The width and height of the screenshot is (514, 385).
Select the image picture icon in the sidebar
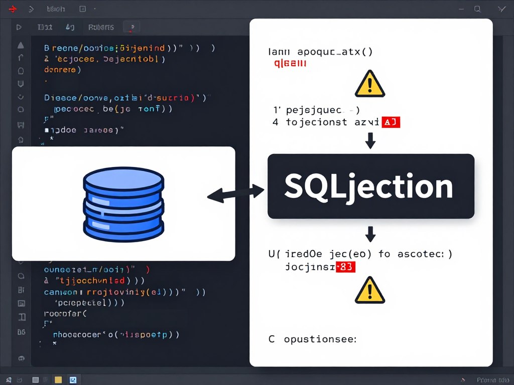point(21,303)
